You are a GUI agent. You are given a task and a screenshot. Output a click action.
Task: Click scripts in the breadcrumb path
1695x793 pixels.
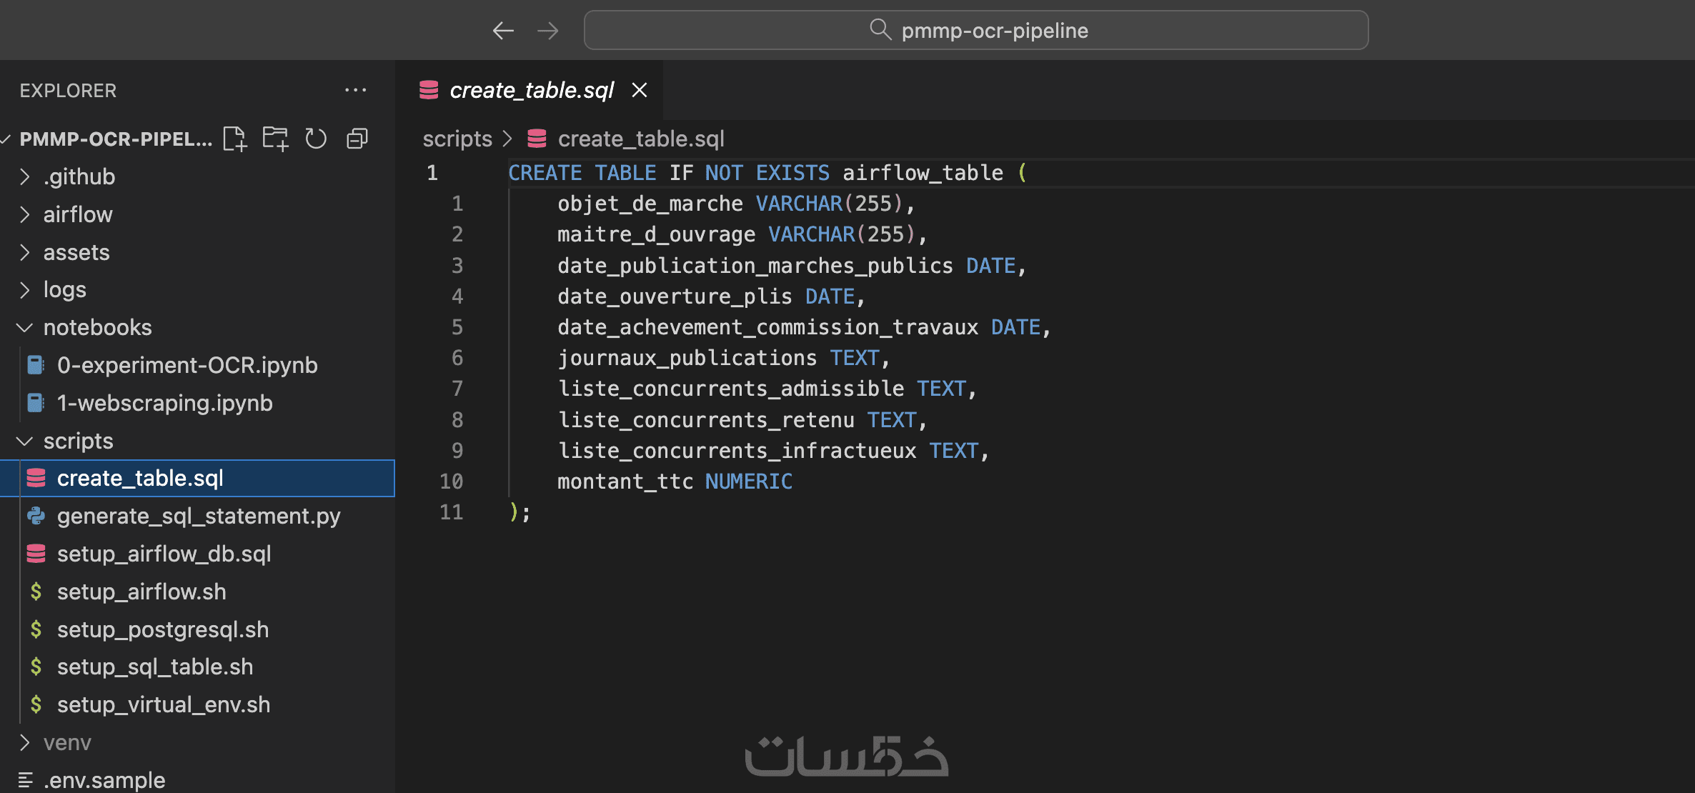point(457,139)
